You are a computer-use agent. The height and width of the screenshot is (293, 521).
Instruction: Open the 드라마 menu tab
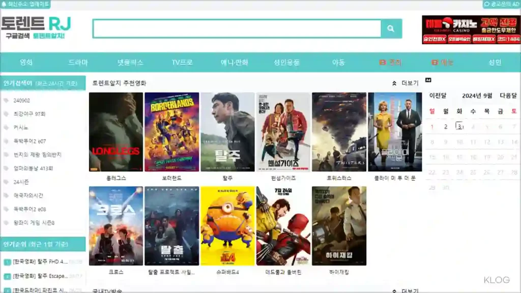click(78, 62)
